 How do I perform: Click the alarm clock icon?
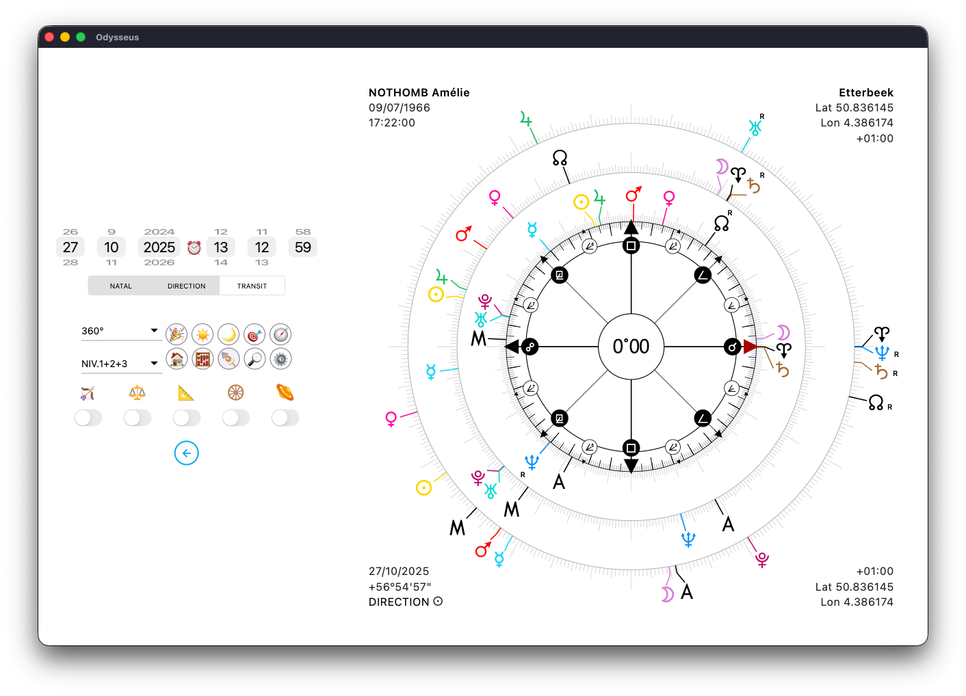click(x=194, y=247)
